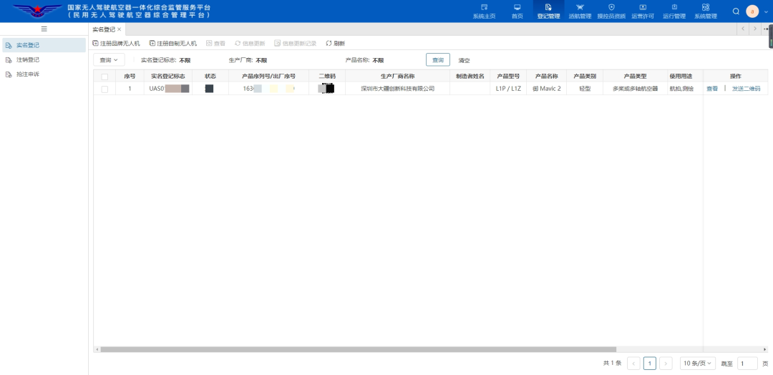Switch to the 实名登记 tab
This screenshot has width=773, height=375.
(x=104, y=29)
